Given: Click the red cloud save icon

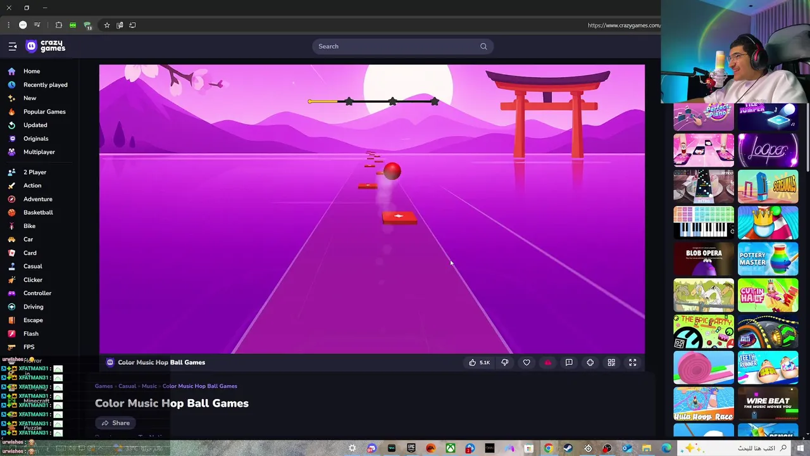Looking at the screenshot, I should (x=548, y=362).
